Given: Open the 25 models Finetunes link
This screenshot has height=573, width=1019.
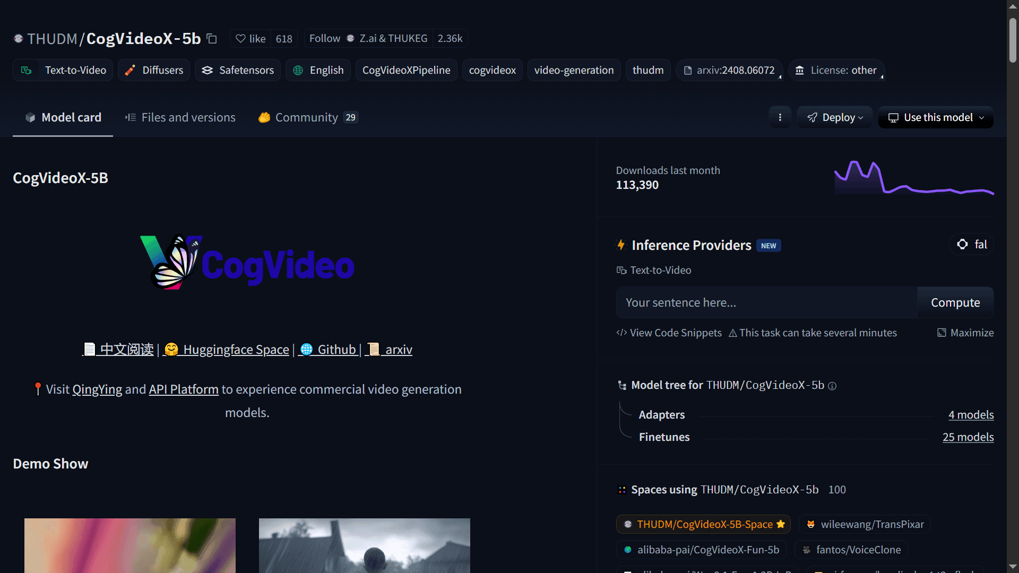Looking at the screenshot, I should click(x=968, y=437).
